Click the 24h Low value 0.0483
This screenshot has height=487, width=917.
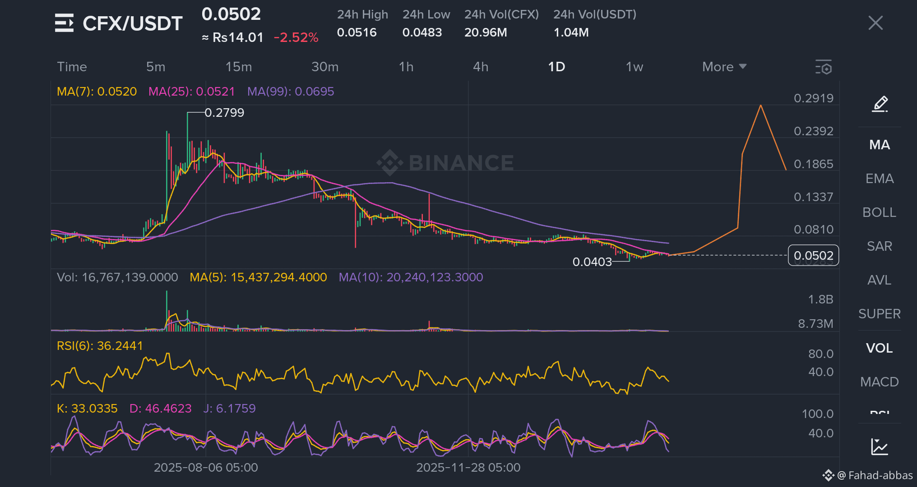pyautogui.click(x=422, y=32)
